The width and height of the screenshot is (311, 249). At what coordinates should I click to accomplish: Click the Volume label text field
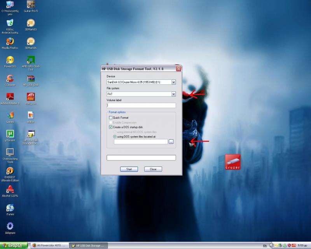(141, 105)
